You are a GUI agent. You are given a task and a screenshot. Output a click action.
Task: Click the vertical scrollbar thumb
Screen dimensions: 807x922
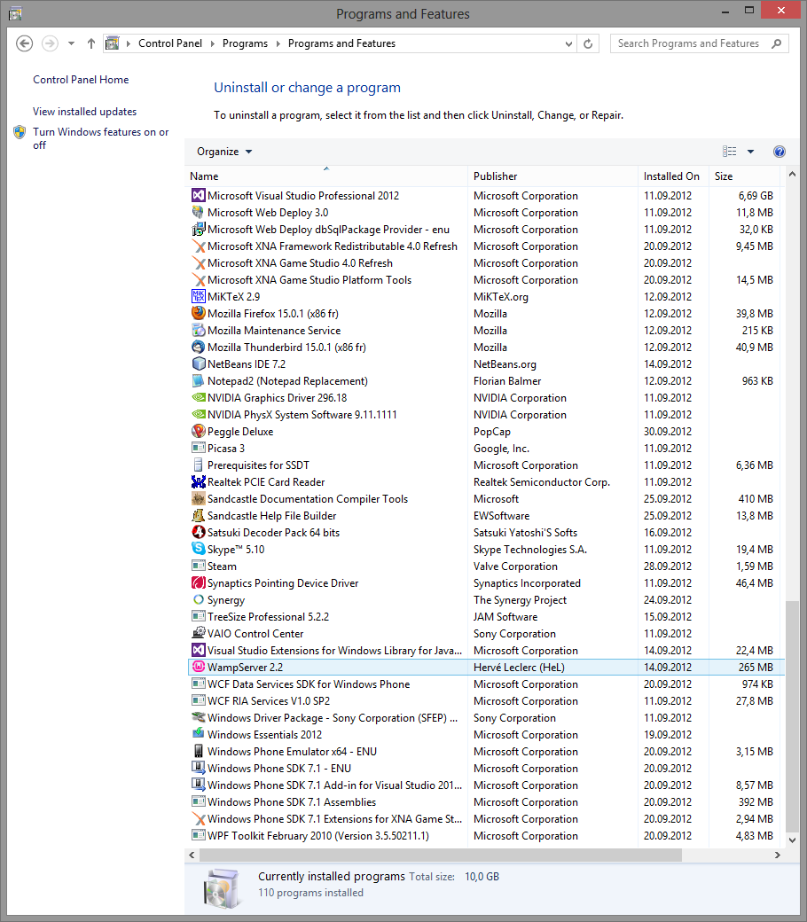[x=792, y=718]
